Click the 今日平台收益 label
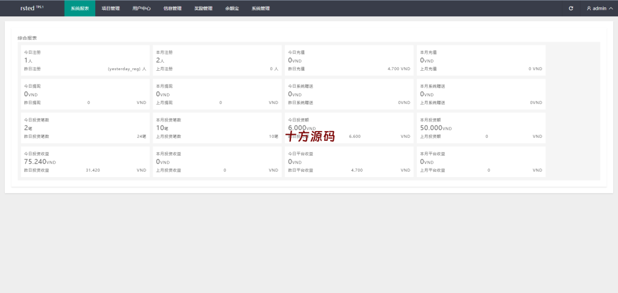Image resolution: width=618 pixels, height=293 pixels. point(301,154)
